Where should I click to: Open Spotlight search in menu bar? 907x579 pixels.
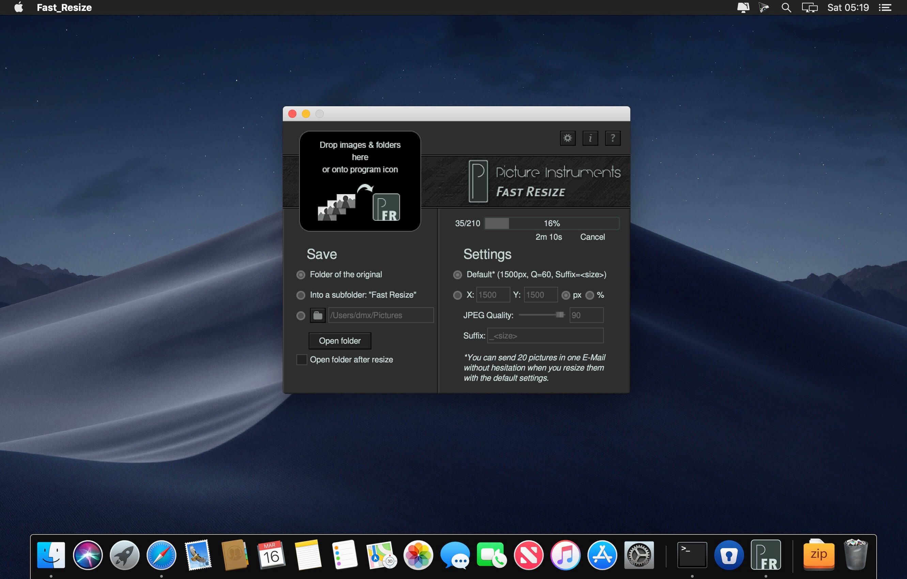[786, 7]
